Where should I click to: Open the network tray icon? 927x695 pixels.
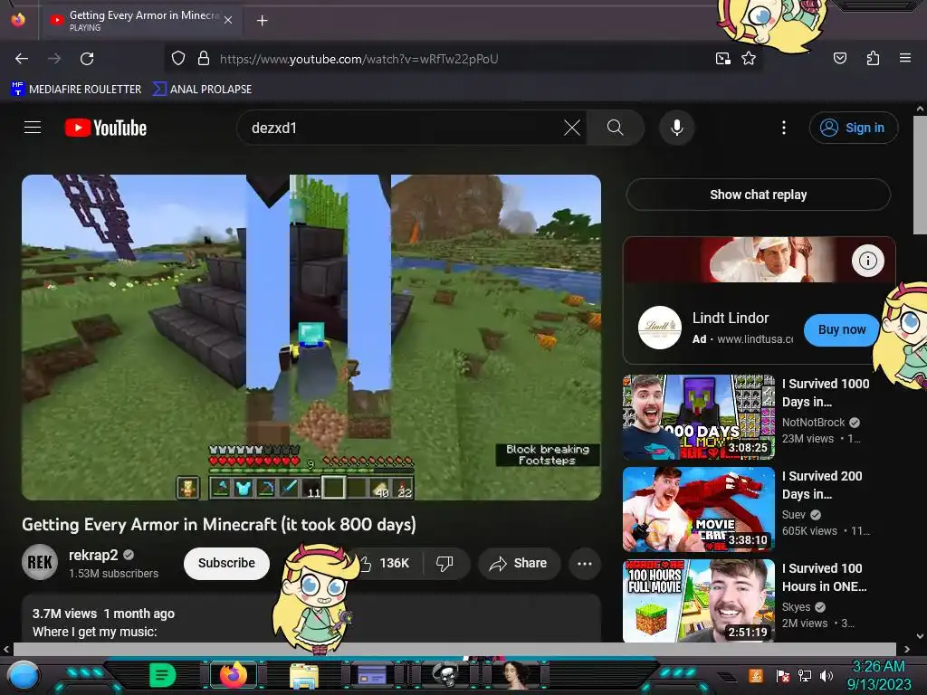(805, 675)
